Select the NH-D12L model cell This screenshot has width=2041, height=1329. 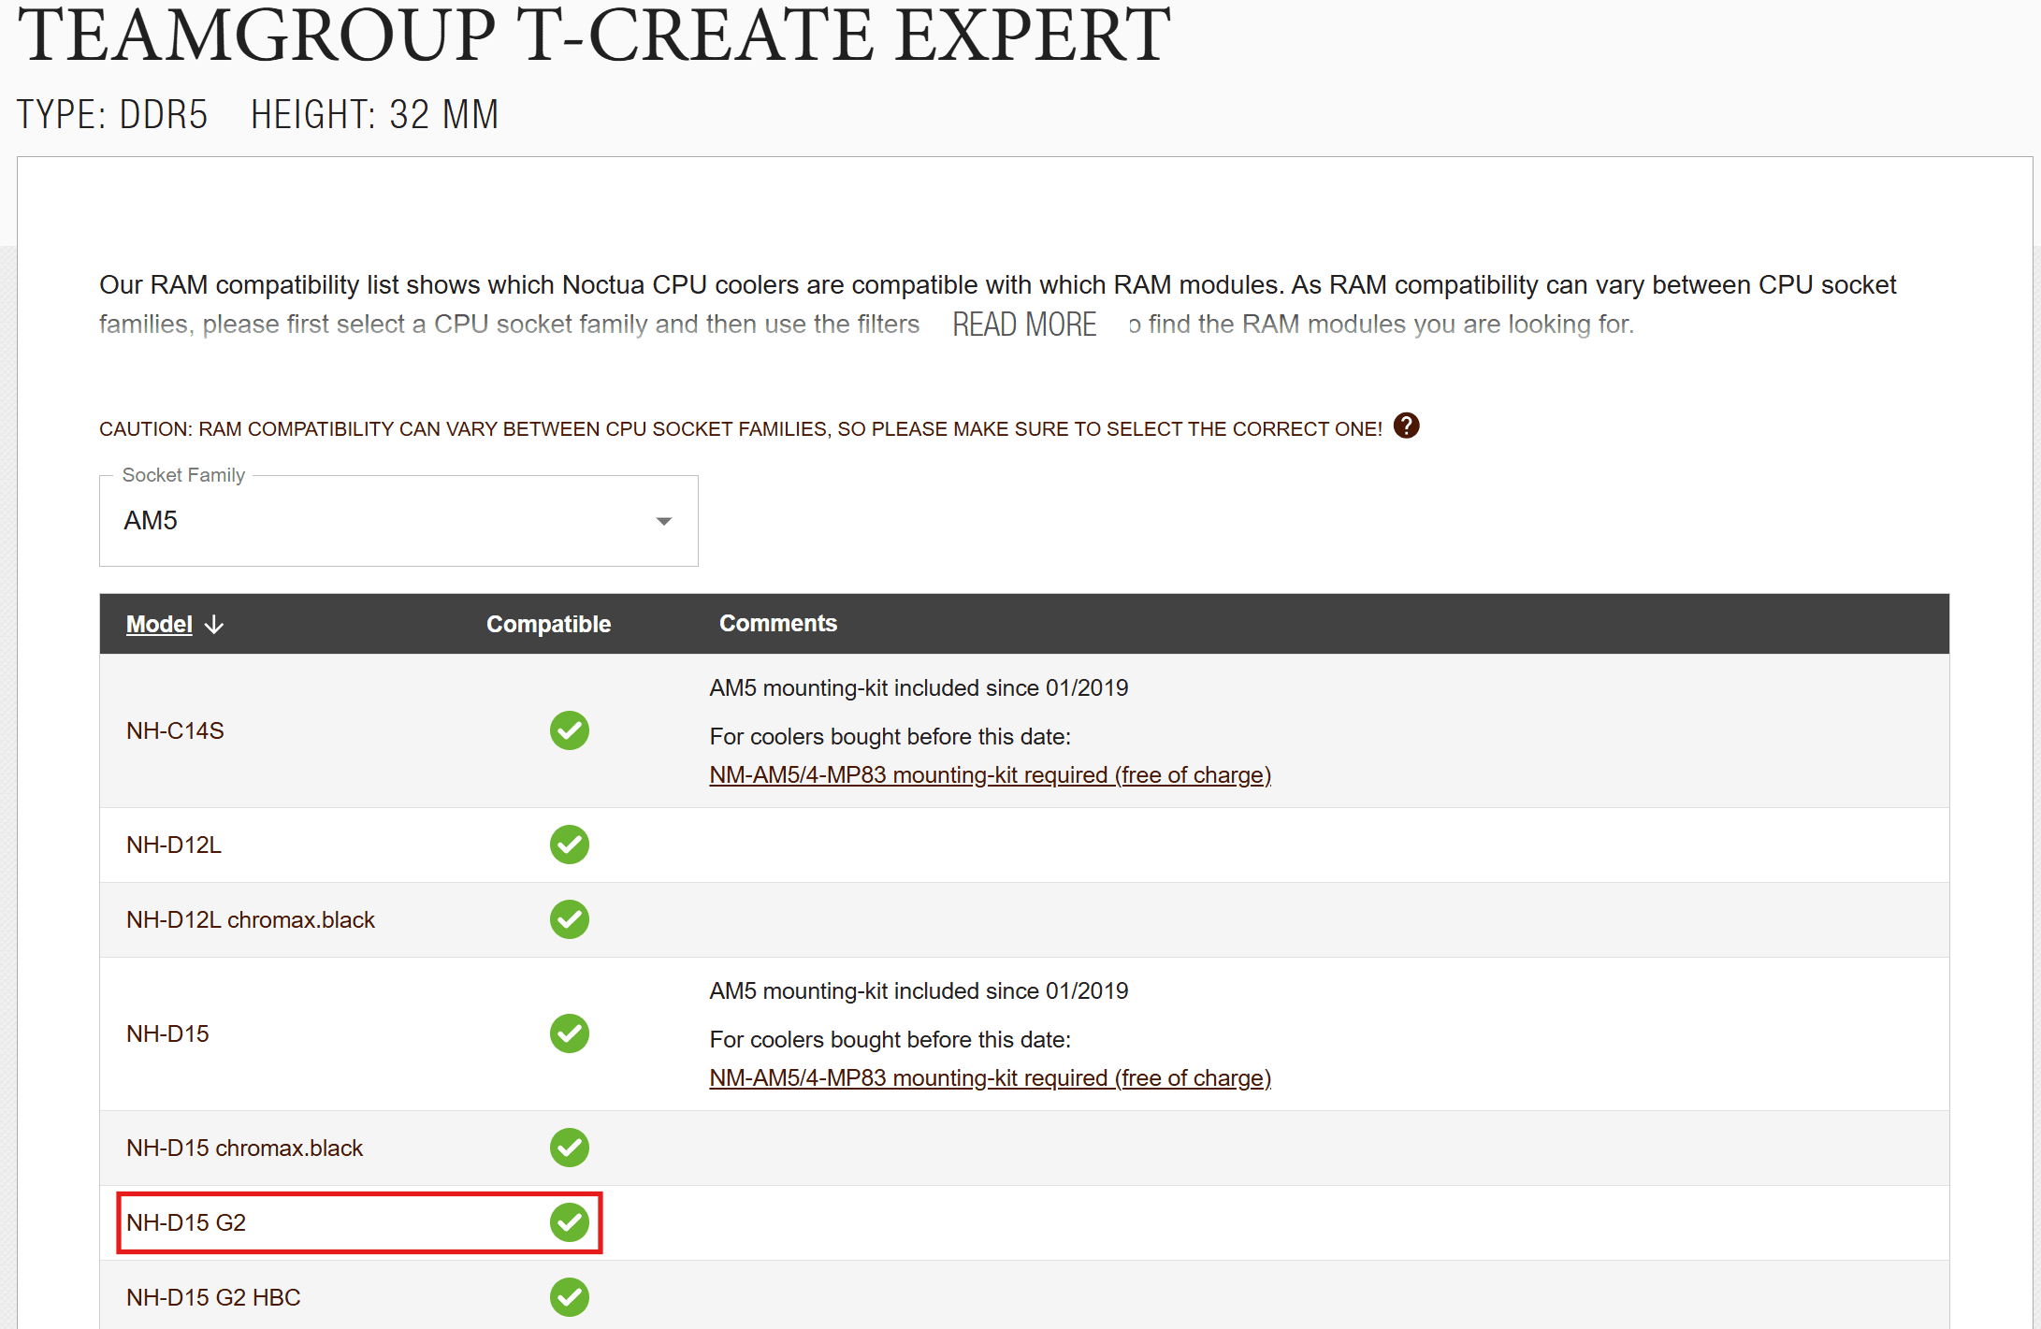click(174, 845)
